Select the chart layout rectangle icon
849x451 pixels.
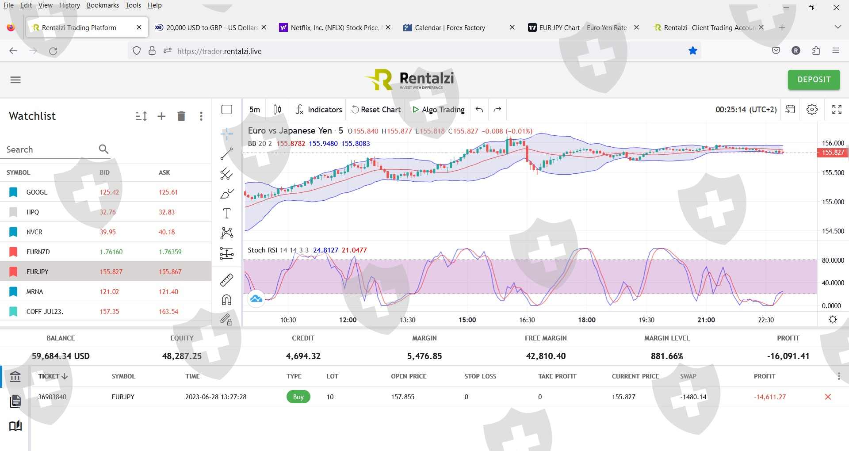pos(226,110)
